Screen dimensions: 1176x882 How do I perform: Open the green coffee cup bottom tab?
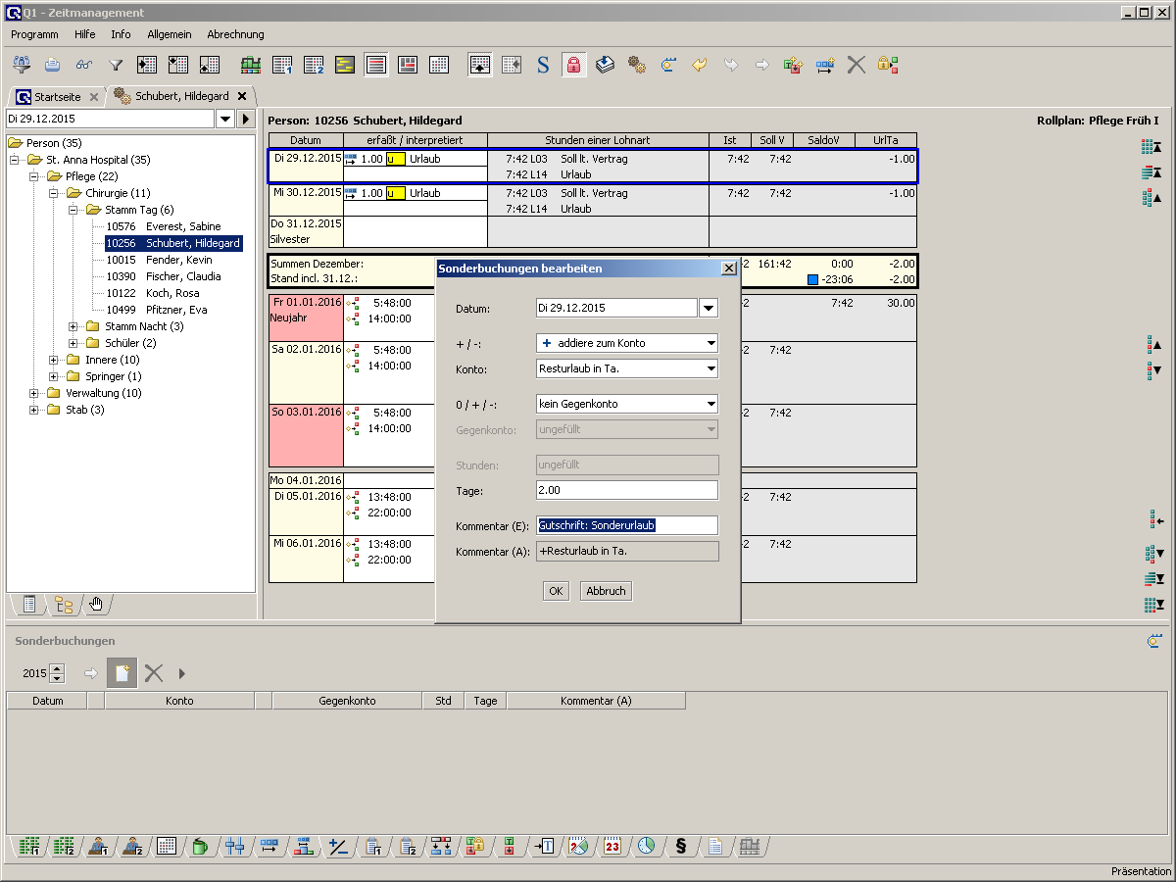(200, 846)
